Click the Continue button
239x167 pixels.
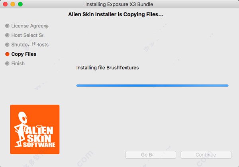point(206,155)
